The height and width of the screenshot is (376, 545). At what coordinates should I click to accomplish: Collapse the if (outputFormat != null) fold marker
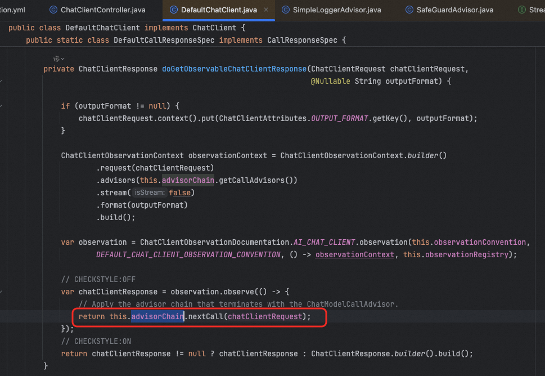click(2, 106)
